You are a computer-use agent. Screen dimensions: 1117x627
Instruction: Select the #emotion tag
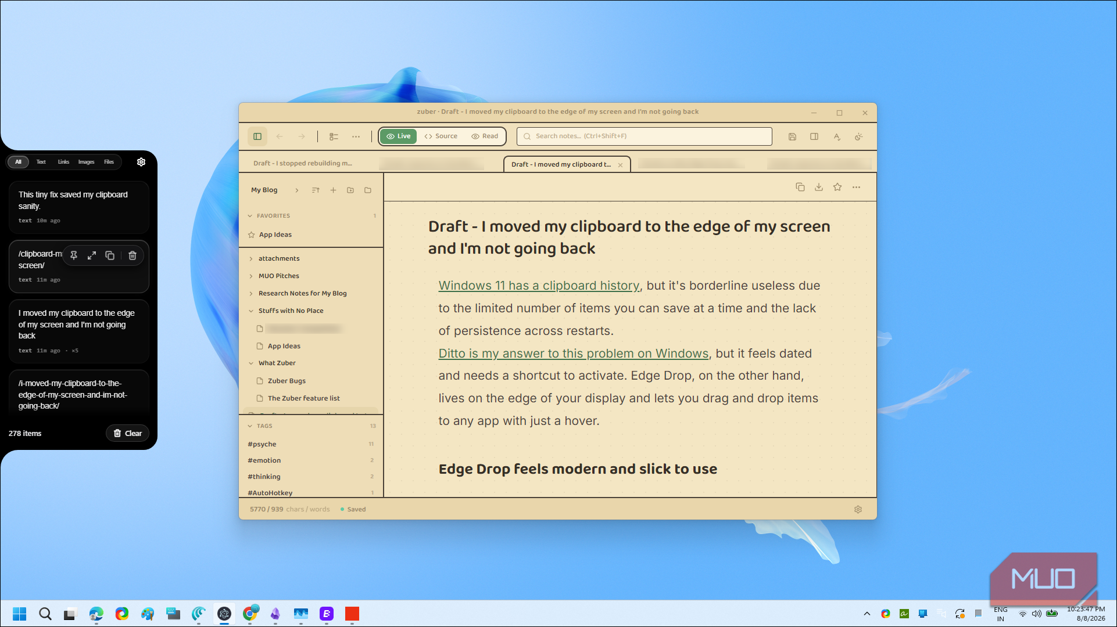coord(264,461)
